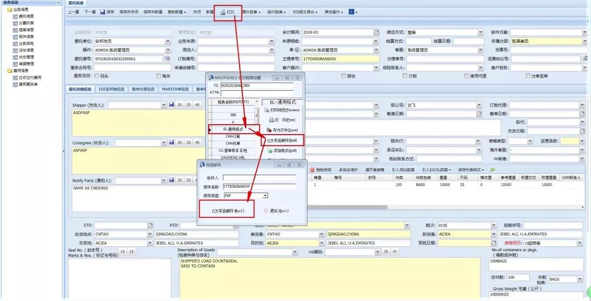Click save icon beside Shipper field
Screen dimensions: 591x301
coord(171,105)
